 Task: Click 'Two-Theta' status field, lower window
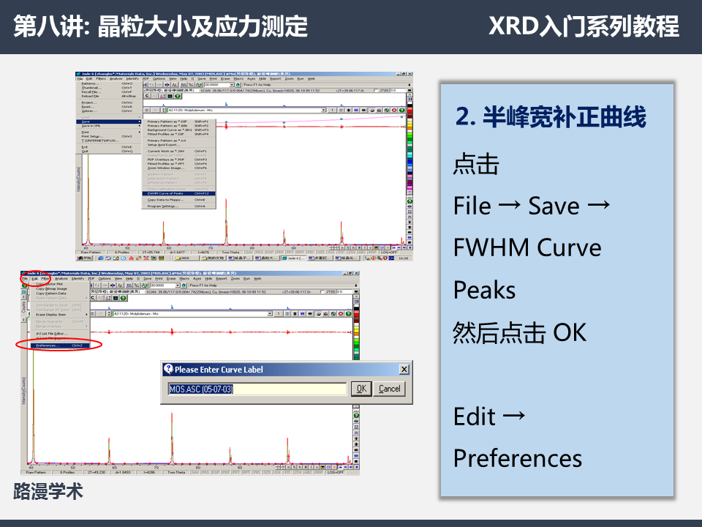click(176, 472)
